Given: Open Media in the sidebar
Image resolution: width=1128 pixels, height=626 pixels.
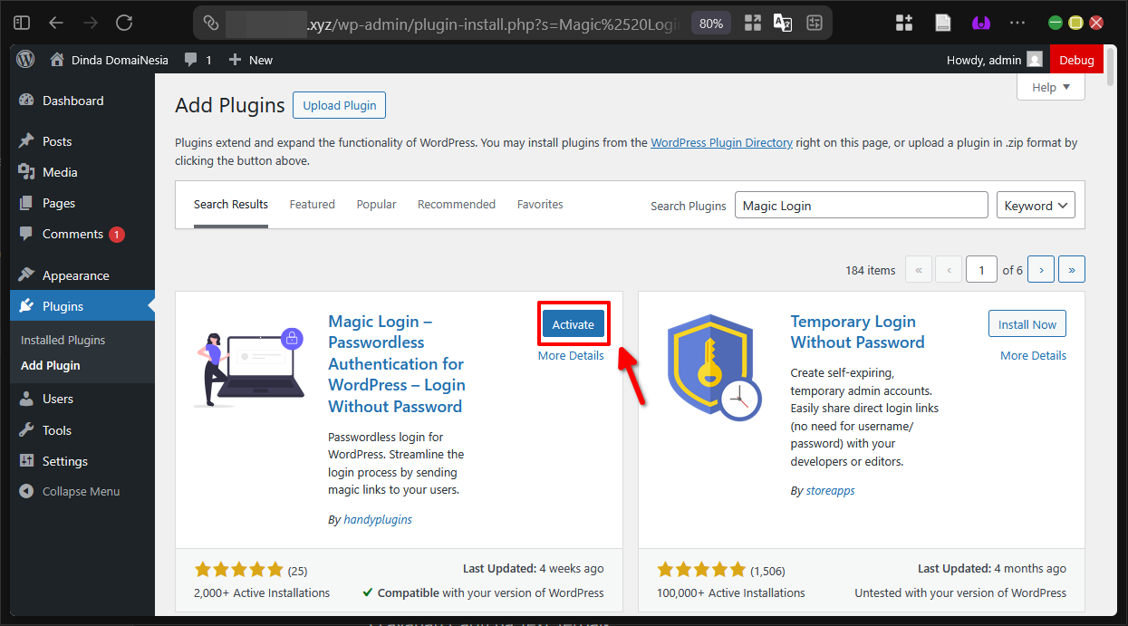Looking at the screenshot, I should pos(82,172).
